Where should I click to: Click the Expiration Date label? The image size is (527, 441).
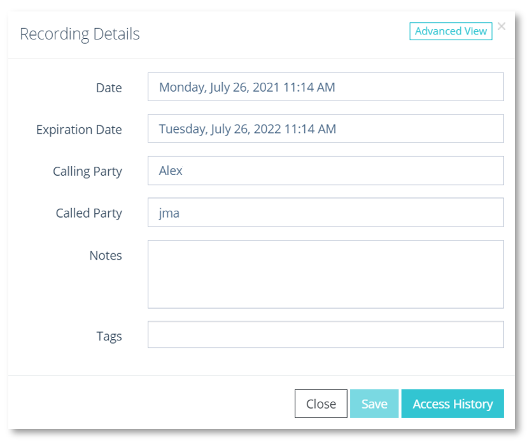tap(79, 130)
